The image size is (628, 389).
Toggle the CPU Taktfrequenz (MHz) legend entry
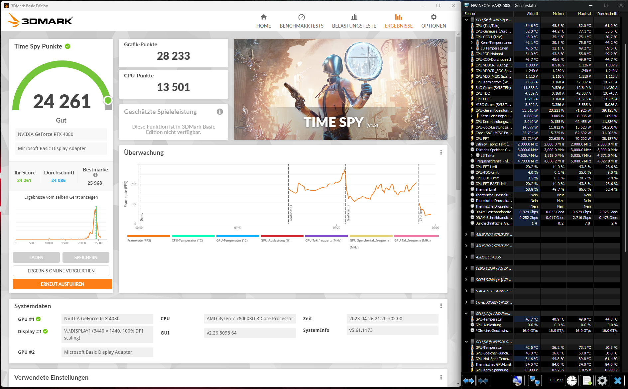tap(326, 239)
